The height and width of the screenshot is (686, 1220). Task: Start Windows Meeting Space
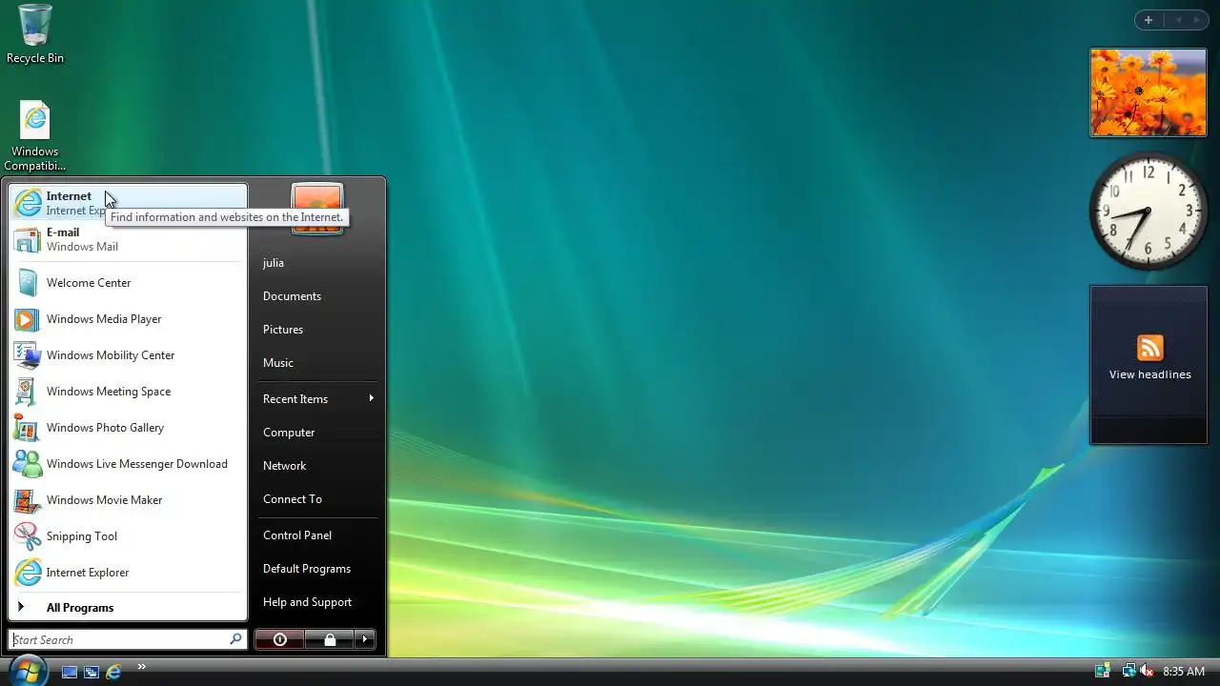[x=128, y=392]
